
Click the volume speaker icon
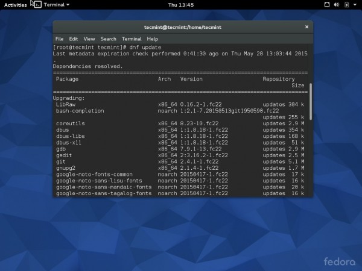(337, 4)
